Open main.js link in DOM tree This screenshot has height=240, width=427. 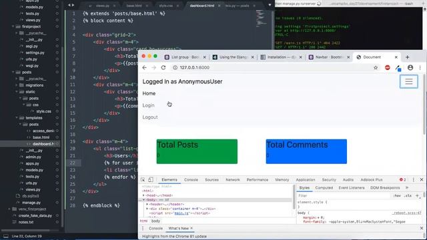pyautogui.click(x=181, y=213)
